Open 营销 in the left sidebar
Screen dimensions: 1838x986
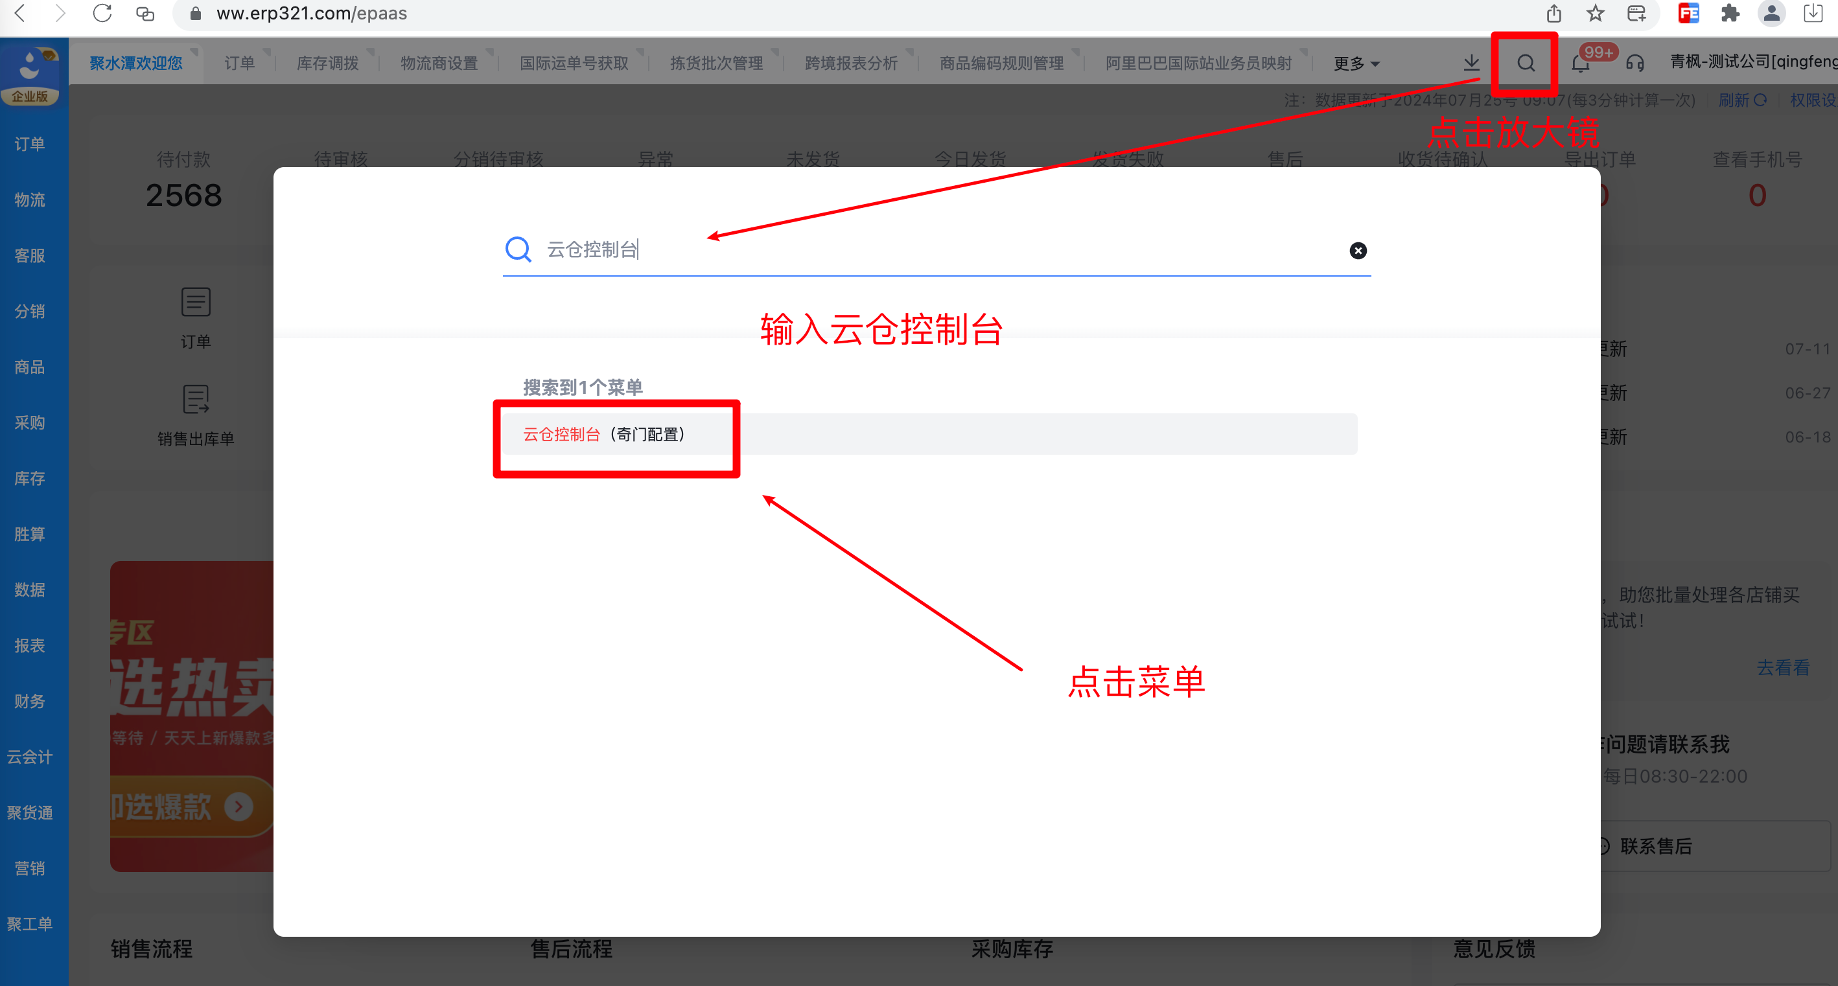click(30, 867)
